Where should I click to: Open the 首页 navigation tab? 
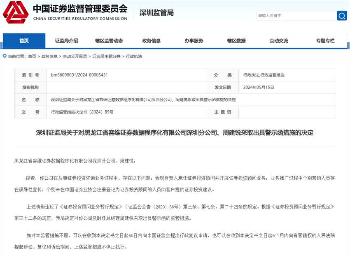click(x=24, y=41)
